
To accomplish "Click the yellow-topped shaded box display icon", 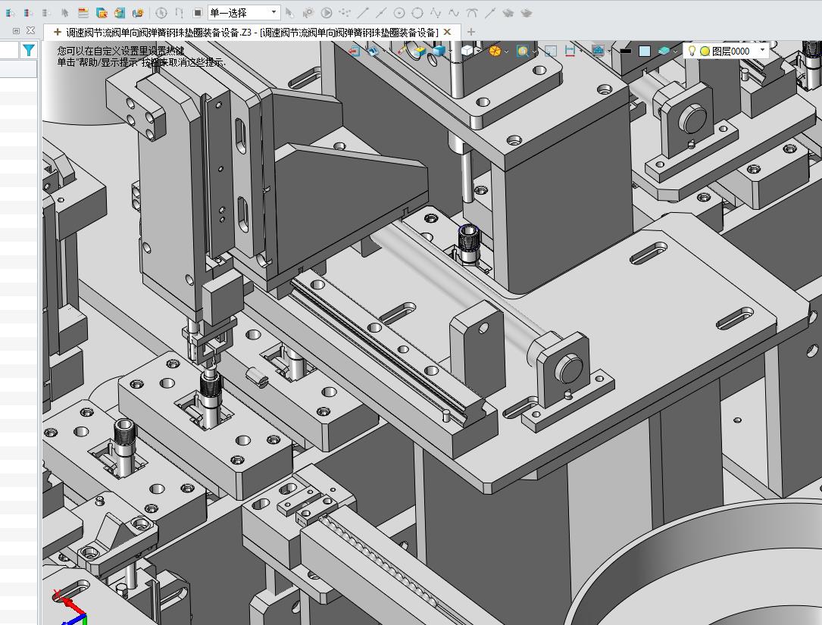I will coord(419,51).
